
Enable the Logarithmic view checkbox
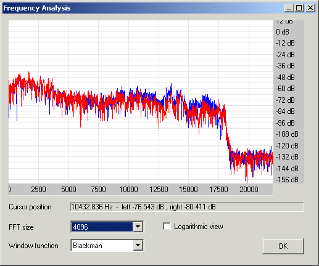click(167, 227)
